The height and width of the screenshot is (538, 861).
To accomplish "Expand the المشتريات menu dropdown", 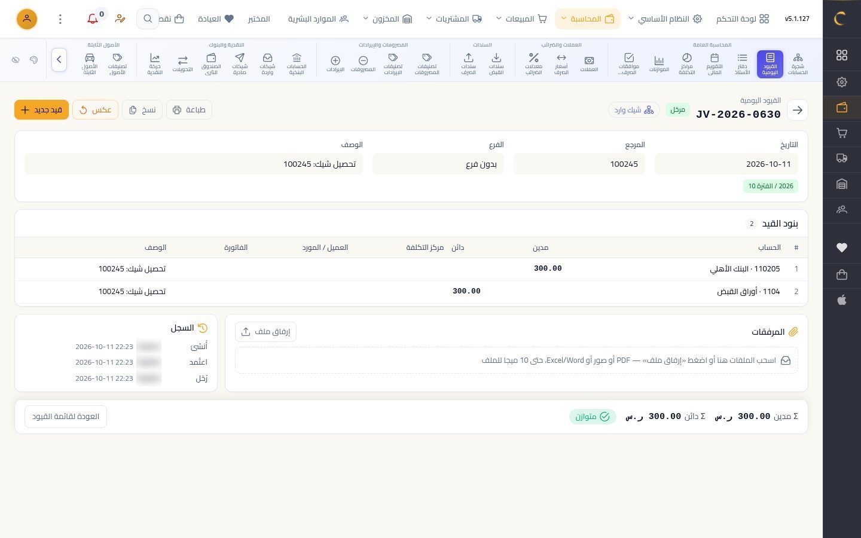I will click(x=454, y=19).
